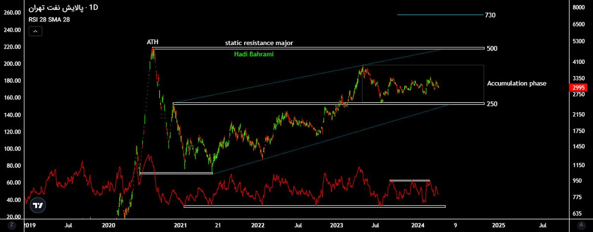
Task: Select the blue horizontal line near 730
Action: click(439, 15)
